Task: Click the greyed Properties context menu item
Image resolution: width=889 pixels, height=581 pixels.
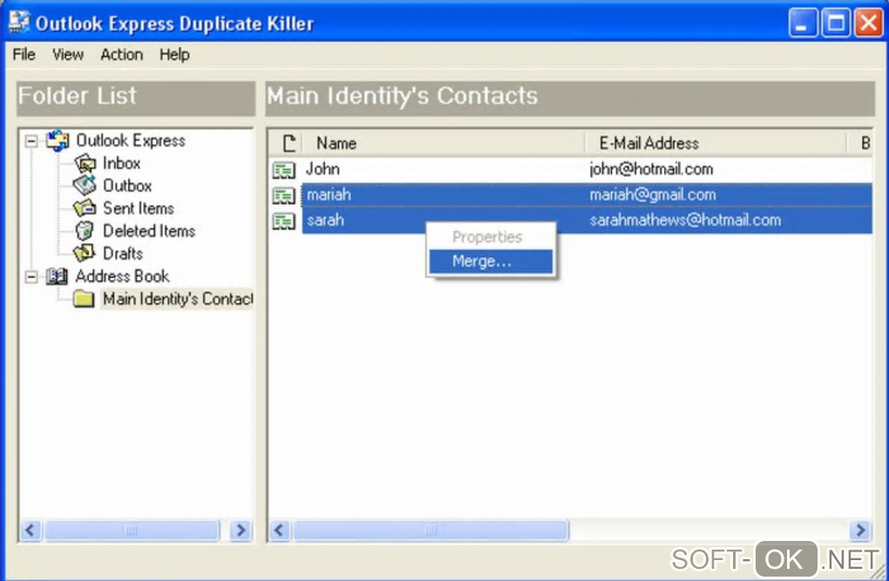Action: (491, 237)
